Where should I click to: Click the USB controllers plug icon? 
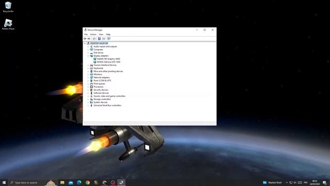[91, 105]
